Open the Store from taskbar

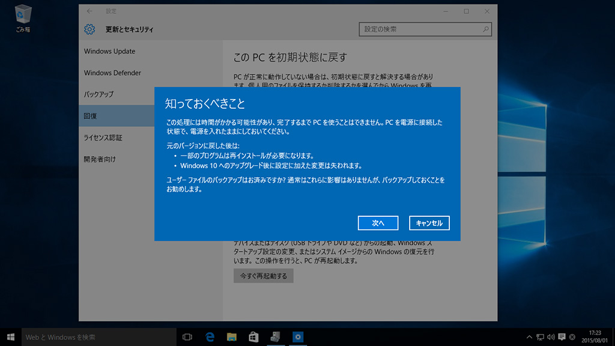coord(254,337)
